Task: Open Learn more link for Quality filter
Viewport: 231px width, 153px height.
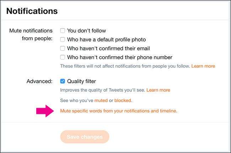Action: point(158,90)
